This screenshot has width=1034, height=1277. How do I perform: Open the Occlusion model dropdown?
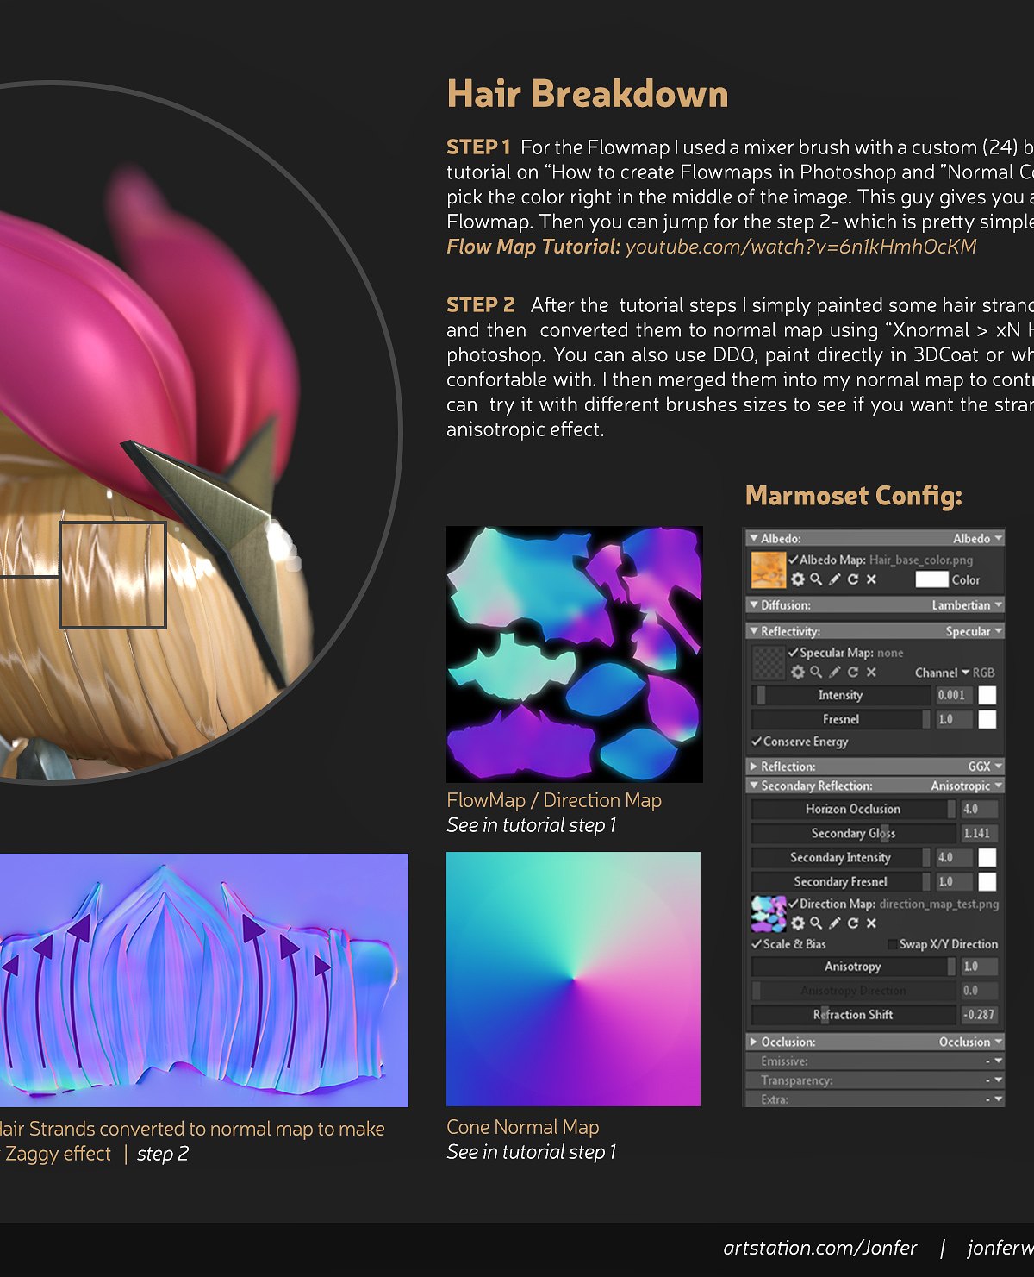click(x=970, y=1042)
